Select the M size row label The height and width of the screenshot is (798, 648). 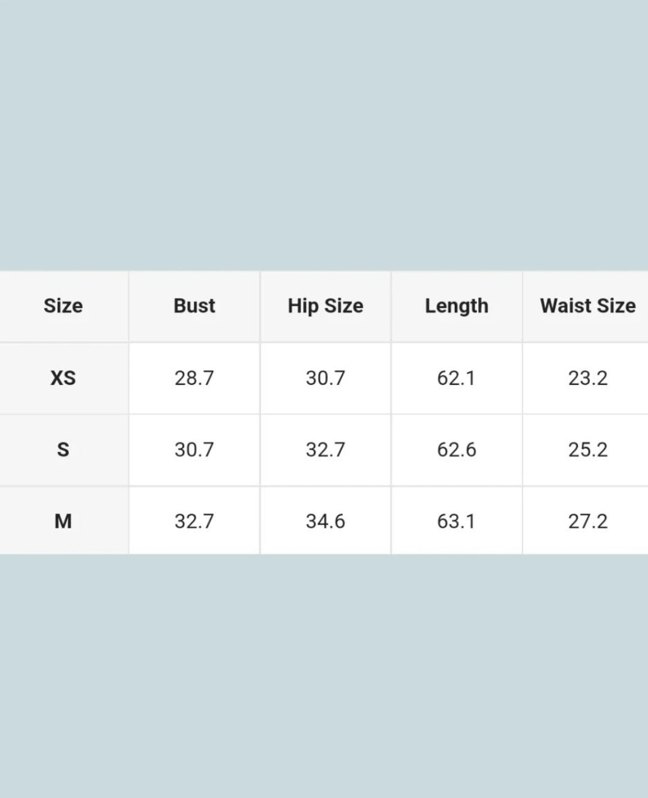(x=63, y=521)
